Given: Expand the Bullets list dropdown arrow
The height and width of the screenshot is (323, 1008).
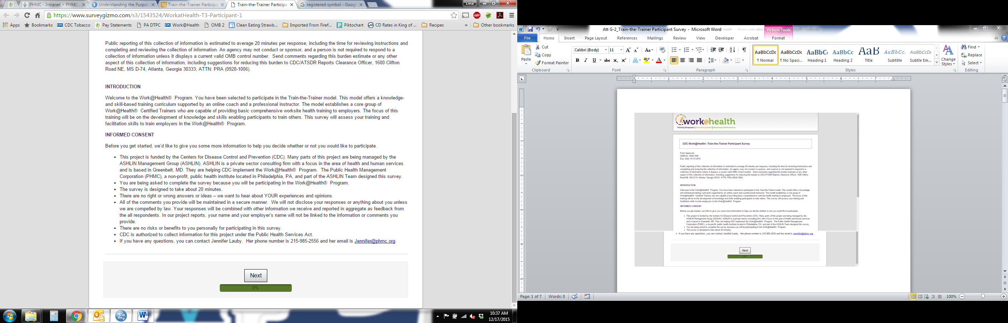Looking at the screenshot, I should click(680, 50).
